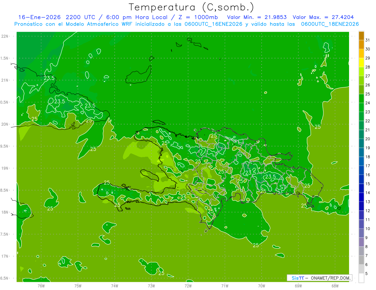The height and width of the screenshot is (290, 376).
Task: Click the latitude axis label "20N"
Action: pyautogui.click(x=5, y=124)
